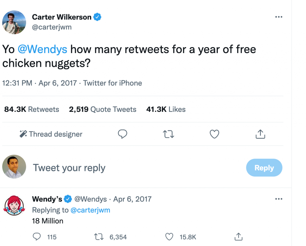Retweet Carter Wilkerson's tweet
This screenshot has height=246, width=306.
click(168, 134)
